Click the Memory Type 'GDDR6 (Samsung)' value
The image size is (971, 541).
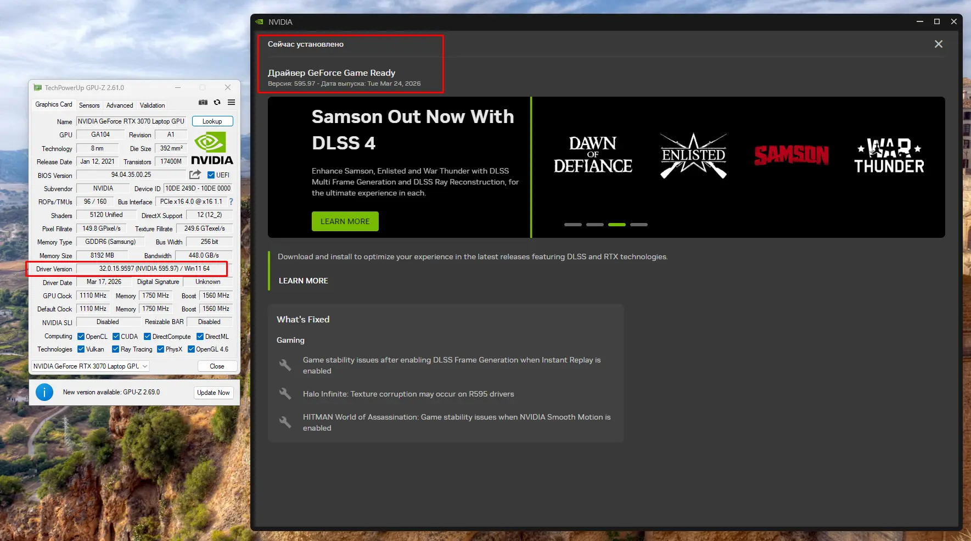110,242
